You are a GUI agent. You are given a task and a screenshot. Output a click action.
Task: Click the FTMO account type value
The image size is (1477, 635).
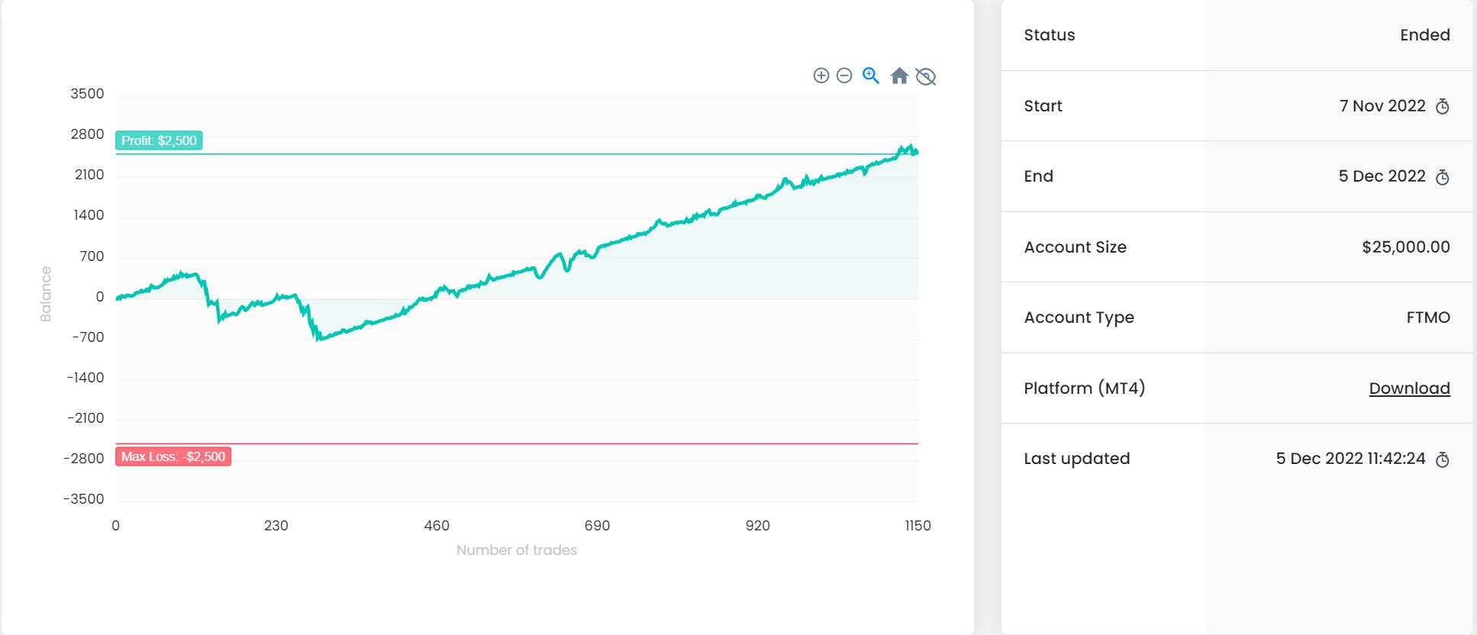1427,317
